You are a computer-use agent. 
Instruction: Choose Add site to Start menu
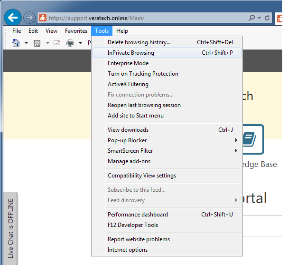coord(167,116)
